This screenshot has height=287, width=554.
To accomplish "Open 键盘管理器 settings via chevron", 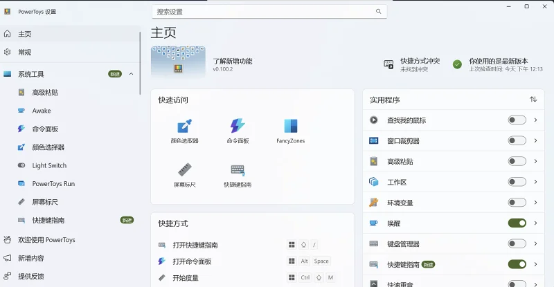I will (x=535, y=243).
